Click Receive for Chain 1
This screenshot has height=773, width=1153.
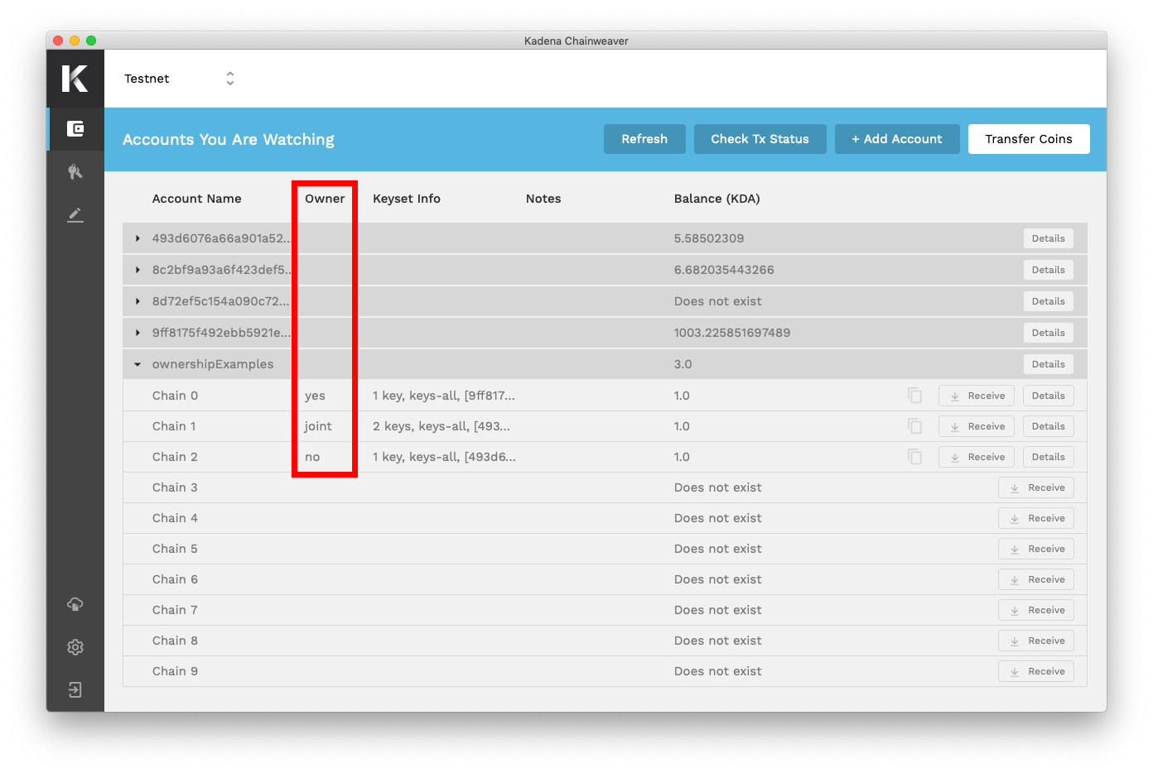pyautogui.click(x=977, y=426)
